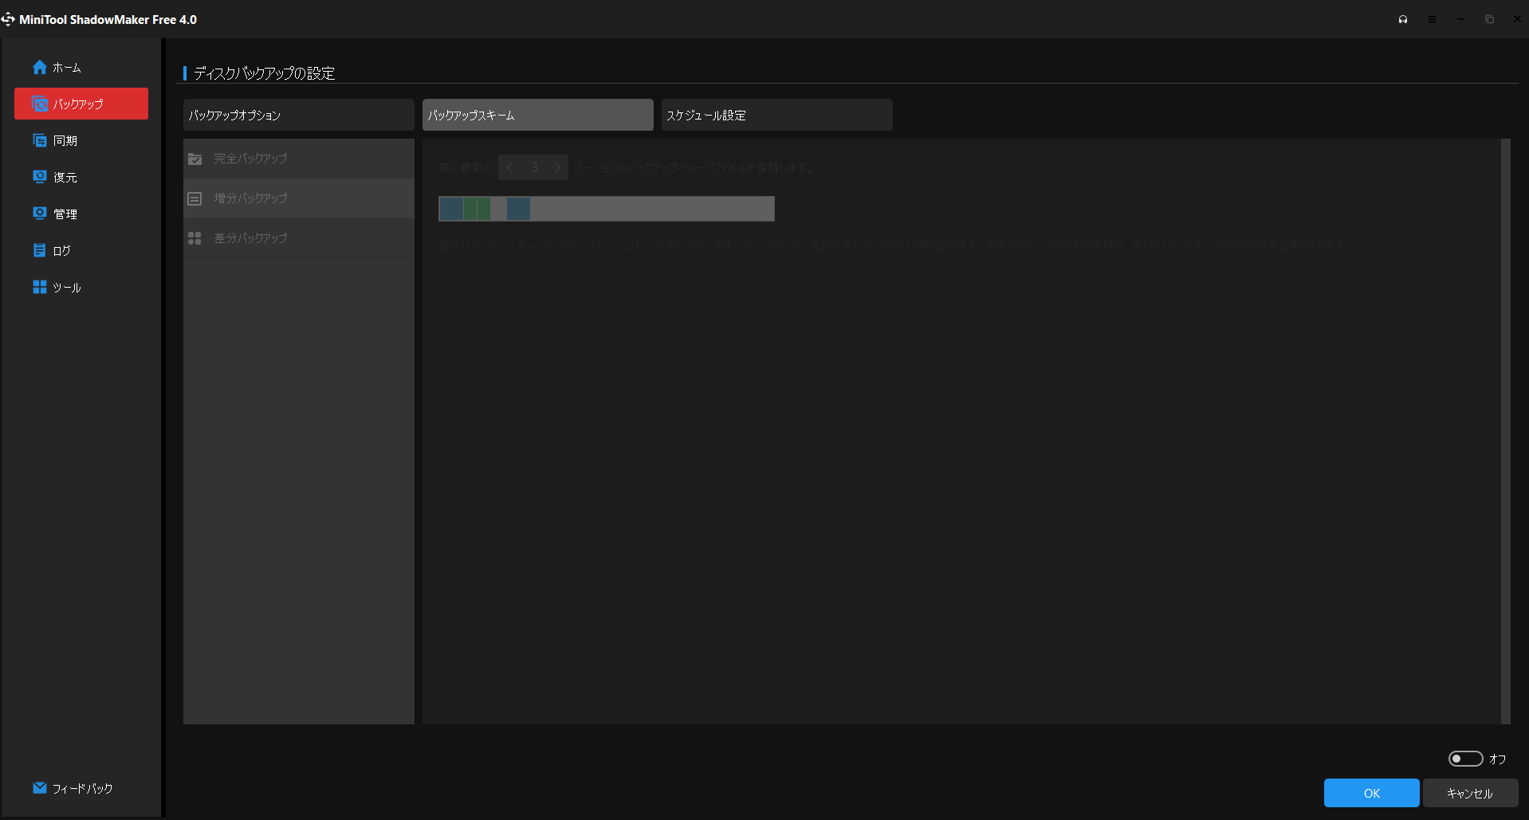The image size is (1529, 820).
Task: Click the Home icon in sidebar
Action: pyautogui.click(x=39, y=68)
